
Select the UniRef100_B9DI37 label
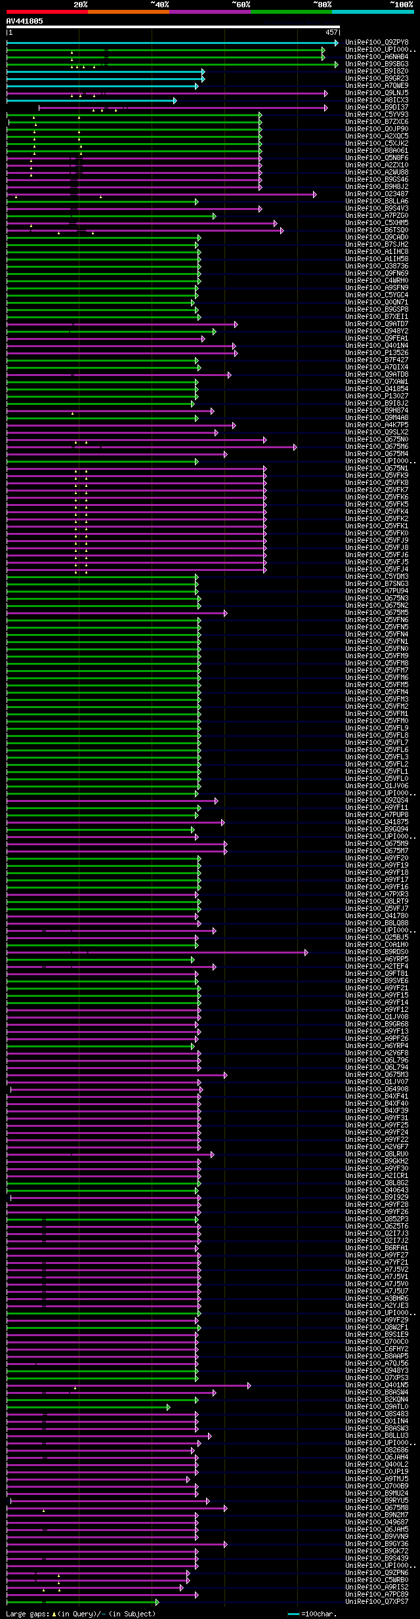377,108
